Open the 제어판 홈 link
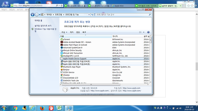Image resolution: width=198 pixels, height=111 pixels. (x=38, y=21)
